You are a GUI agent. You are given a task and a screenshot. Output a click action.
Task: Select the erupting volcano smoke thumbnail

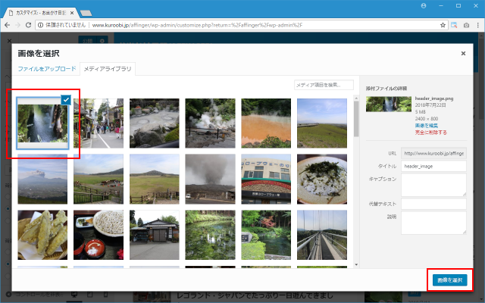pyautogui.click(x=211, y=179)
